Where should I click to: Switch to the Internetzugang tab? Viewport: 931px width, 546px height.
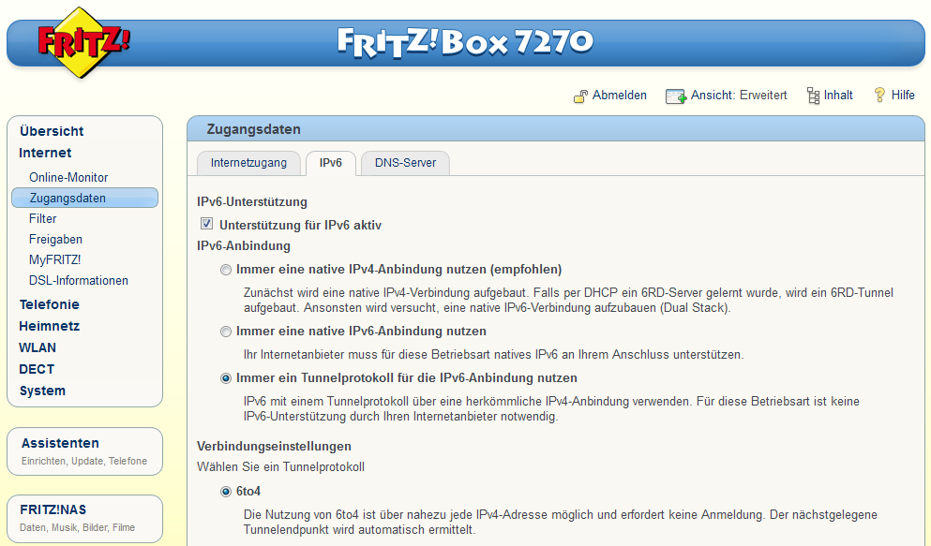point(248,163)
